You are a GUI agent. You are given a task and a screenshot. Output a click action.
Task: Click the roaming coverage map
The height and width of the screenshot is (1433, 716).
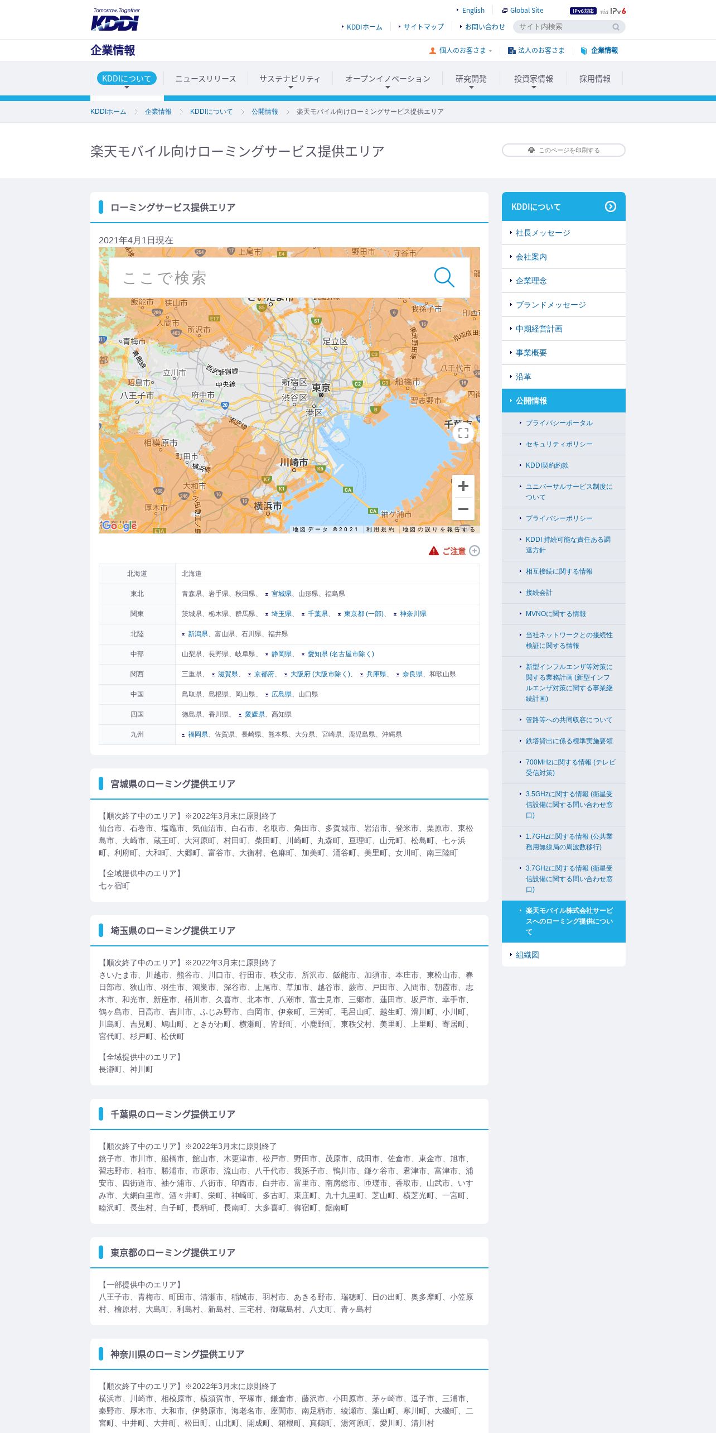coord(289,390)
